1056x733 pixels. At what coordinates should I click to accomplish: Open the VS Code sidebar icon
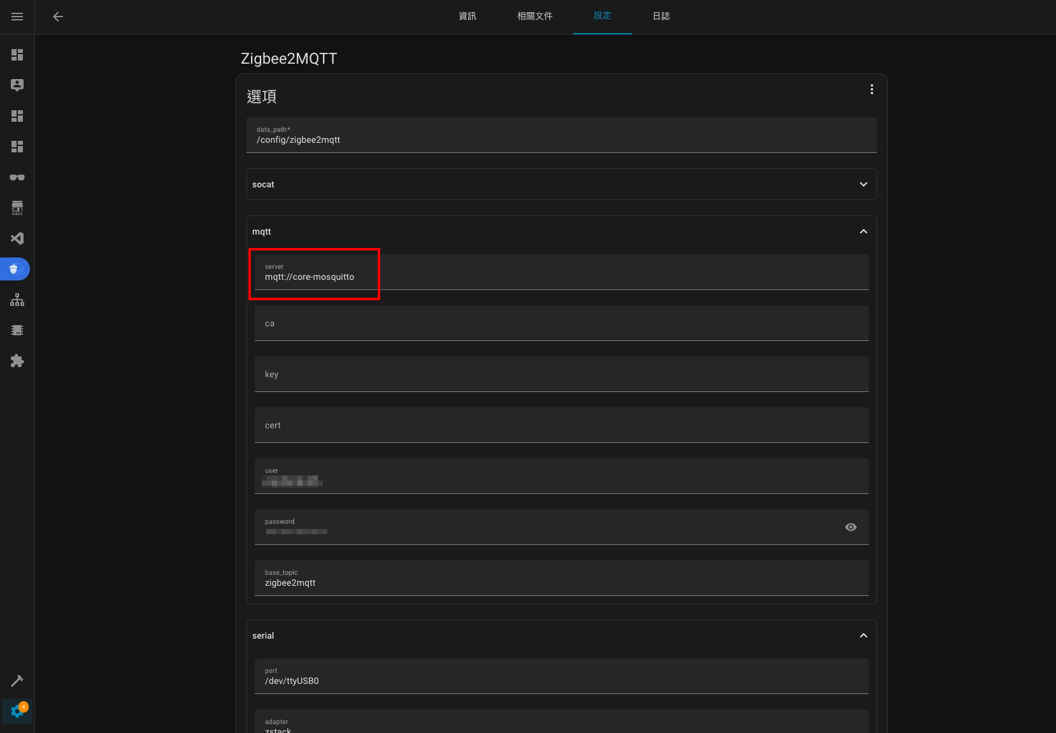pyautogui.click(x=17, y=238)
